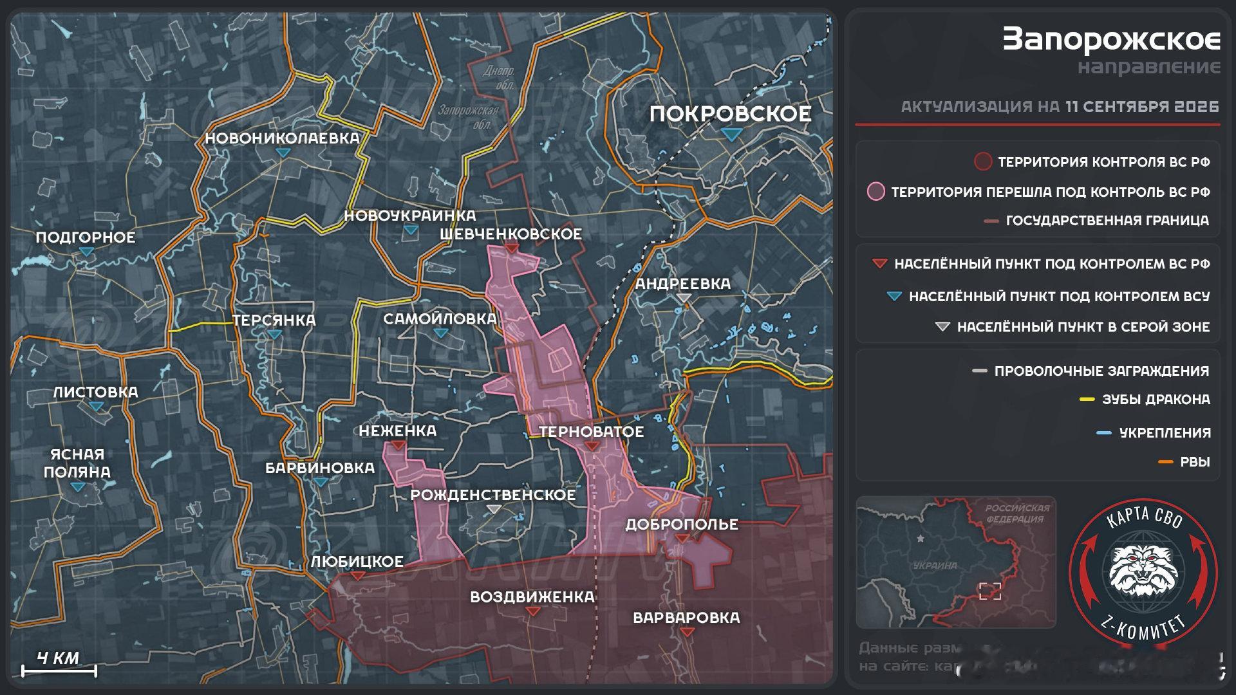Screen dimensions: 1236x695
Task: Click the blue Укрепления legend line
Action: click(1104, 433)
